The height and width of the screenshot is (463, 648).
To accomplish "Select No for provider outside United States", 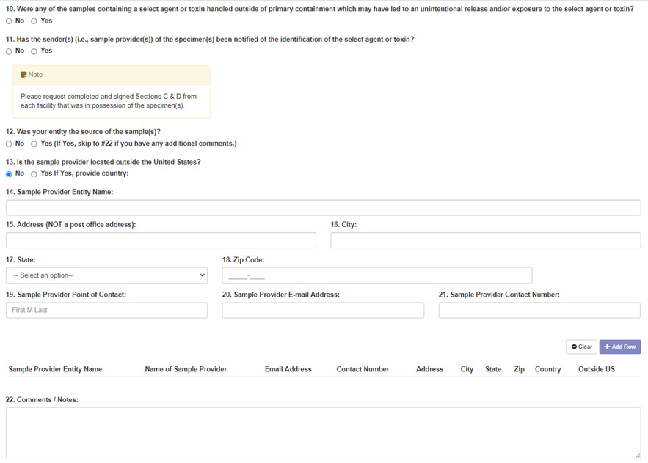I will pos(9,174).
